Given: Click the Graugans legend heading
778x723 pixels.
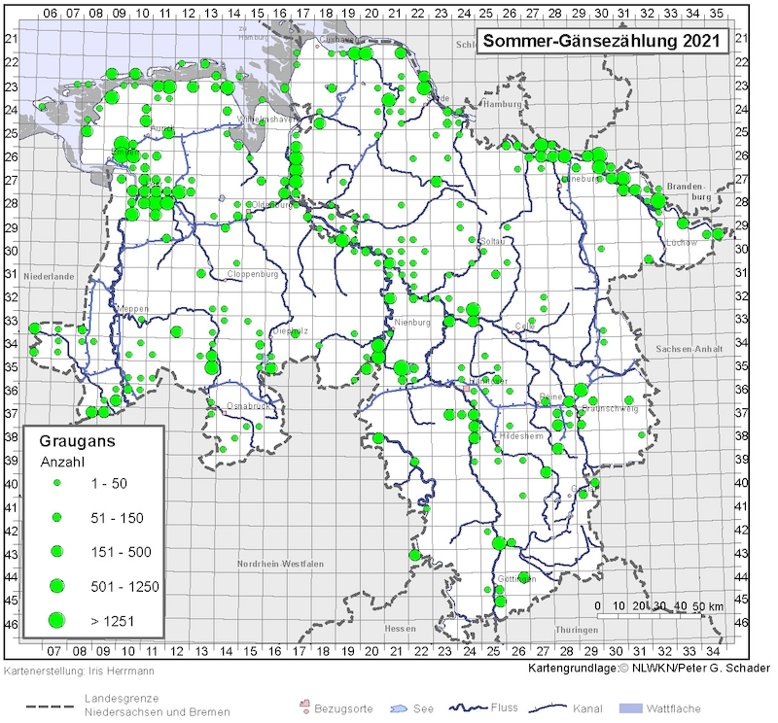Looking at the screenshot, I should (x=76, y=440).
